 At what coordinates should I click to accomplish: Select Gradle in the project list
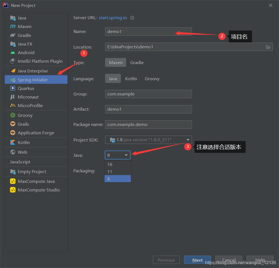(x=36, y=35)
